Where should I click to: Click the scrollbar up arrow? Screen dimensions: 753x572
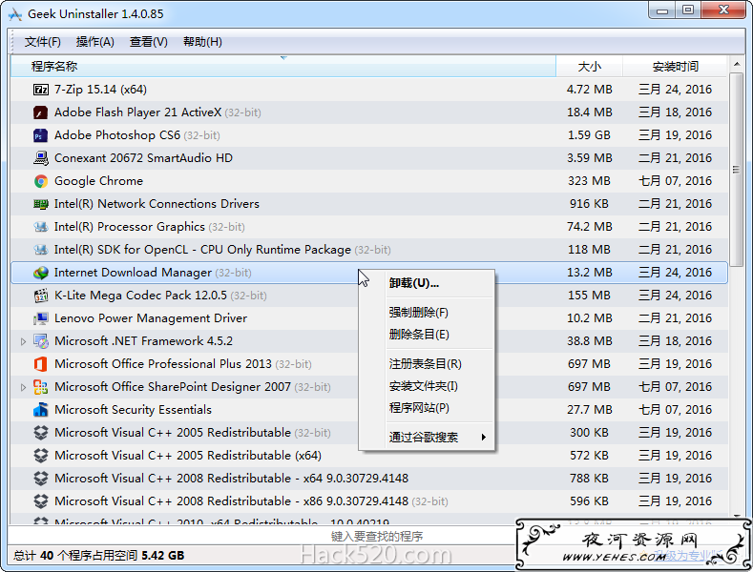(x=736, y=64)
